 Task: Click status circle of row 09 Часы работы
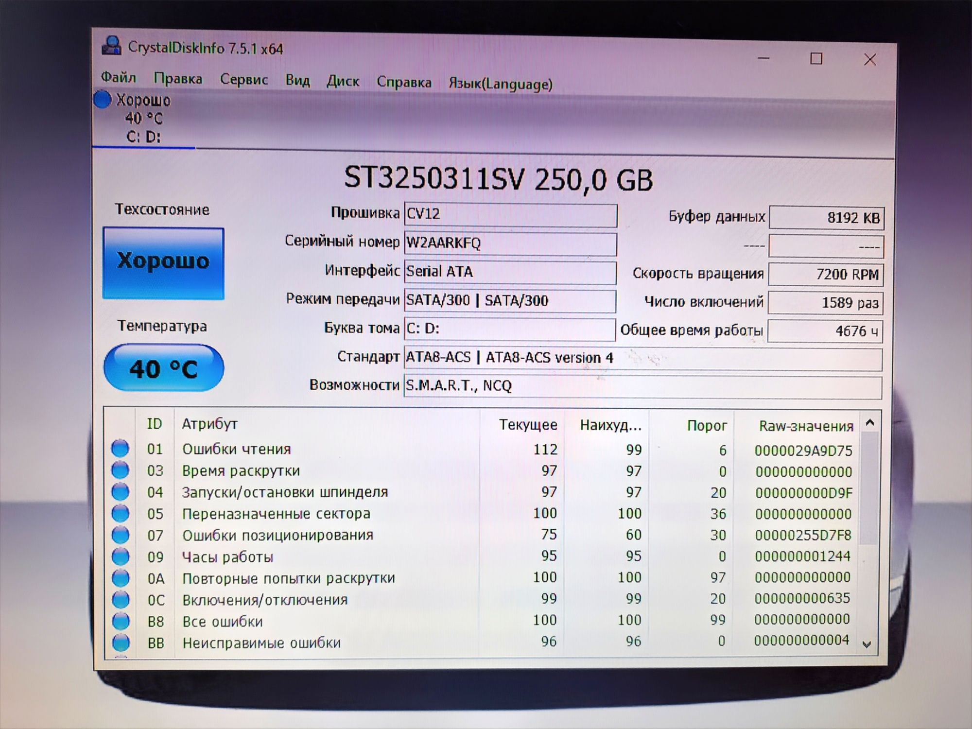coord(120,556)
